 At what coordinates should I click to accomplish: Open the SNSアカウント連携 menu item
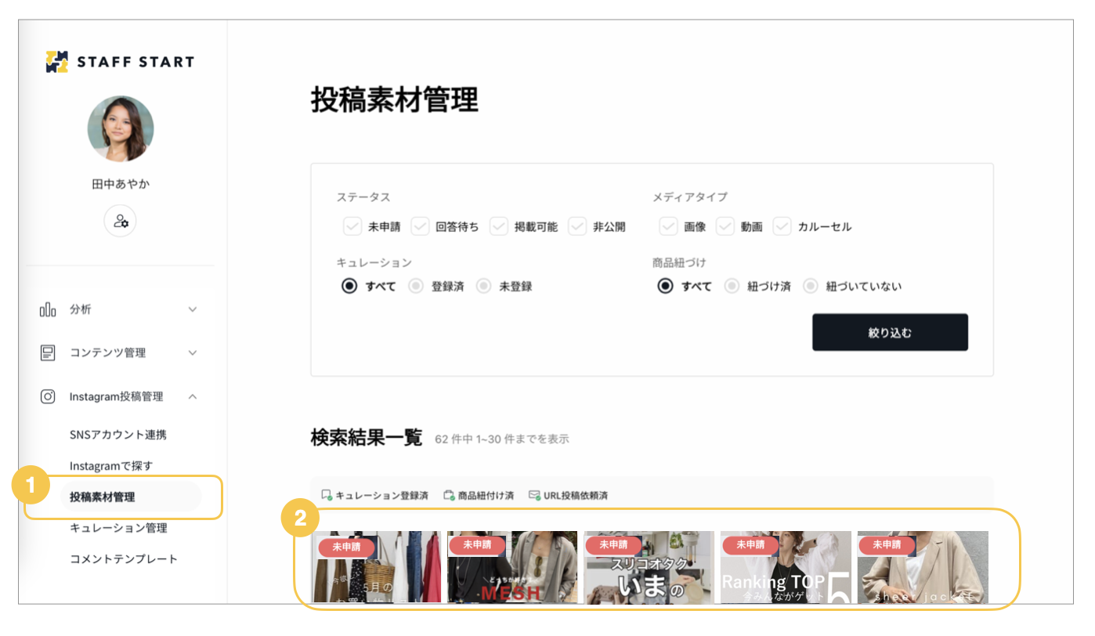(x=118, y=435)
